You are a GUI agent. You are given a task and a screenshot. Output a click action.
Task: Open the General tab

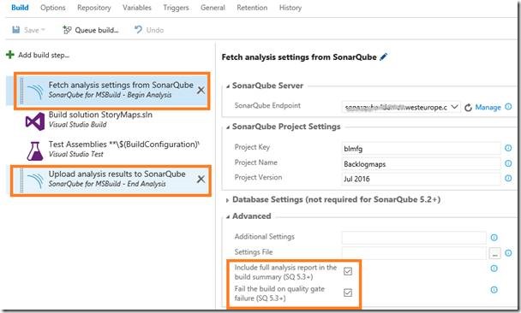tap(213, 8)
